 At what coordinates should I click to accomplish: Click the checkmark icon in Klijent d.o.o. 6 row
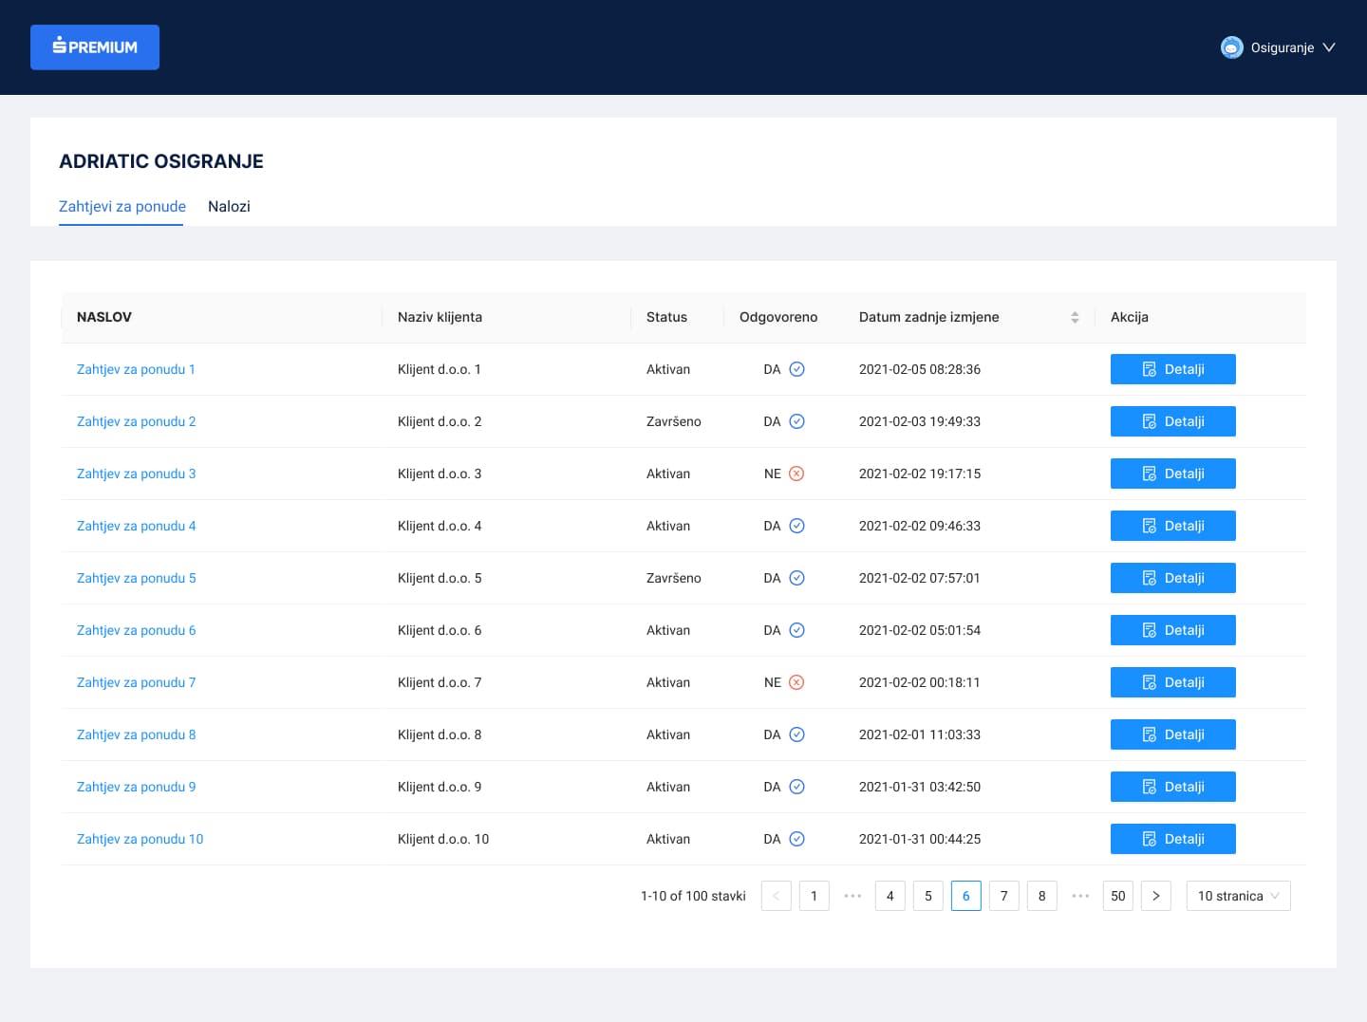pos(797,630)
